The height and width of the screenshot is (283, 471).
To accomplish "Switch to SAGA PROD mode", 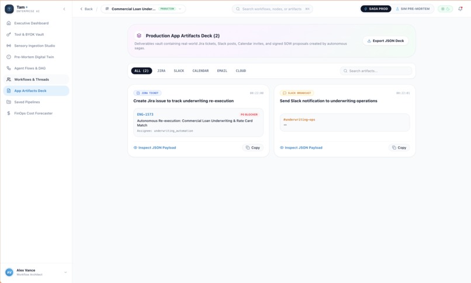I will pyautogui.click(x=376, y=9).
